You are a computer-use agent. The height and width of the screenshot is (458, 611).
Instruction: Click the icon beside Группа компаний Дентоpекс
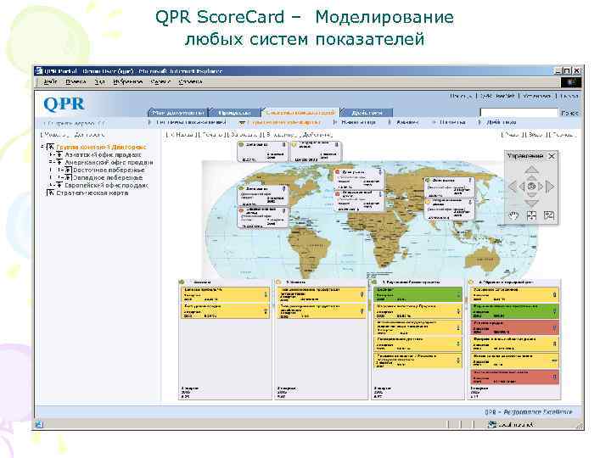coord(50,147)
